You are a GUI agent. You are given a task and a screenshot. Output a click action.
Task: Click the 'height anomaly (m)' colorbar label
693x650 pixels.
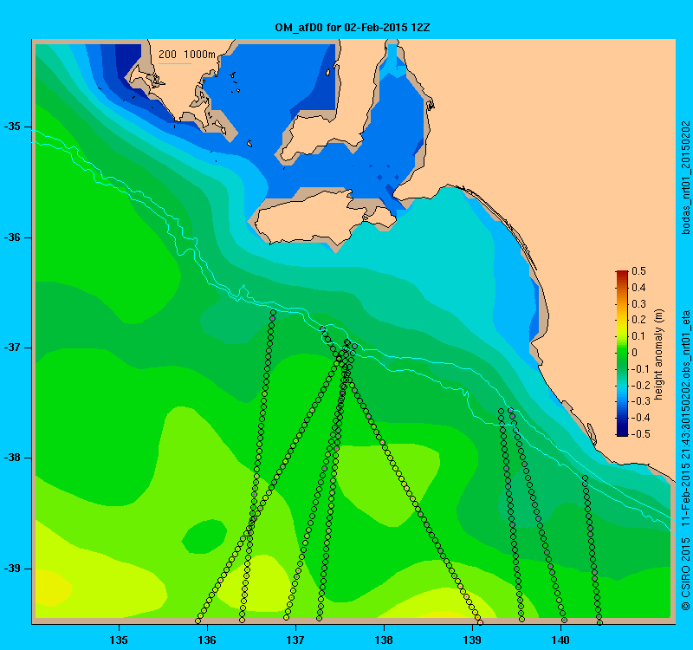point(659,354)
